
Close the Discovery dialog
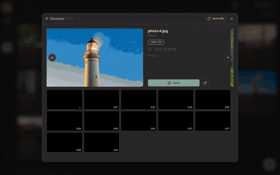tap(232, 19)
